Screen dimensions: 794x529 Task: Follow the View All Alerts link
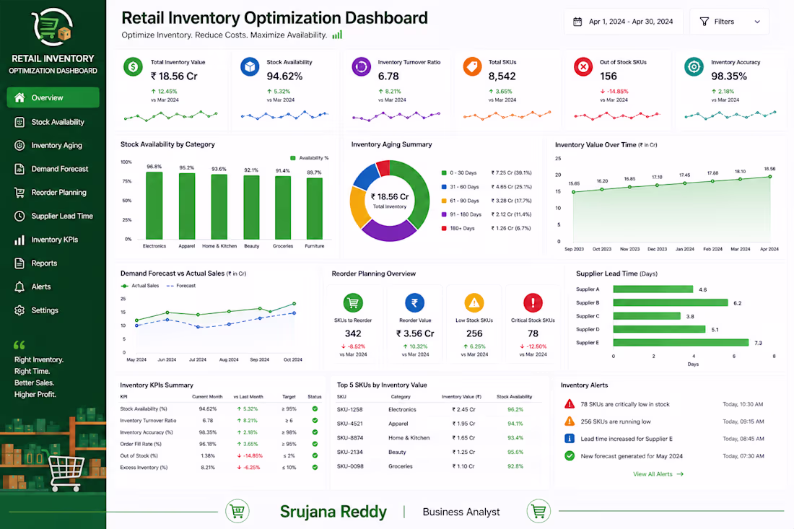[x=658, y=474]
